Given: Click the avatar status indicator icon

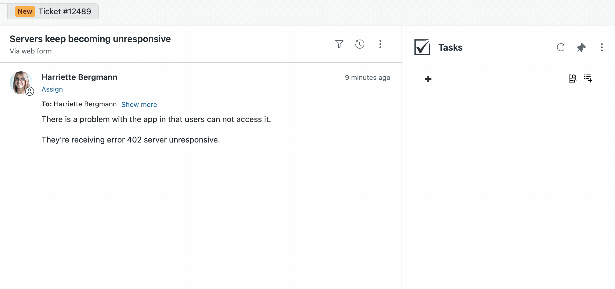Looking at the screenshot, I should tap(30, 92).
